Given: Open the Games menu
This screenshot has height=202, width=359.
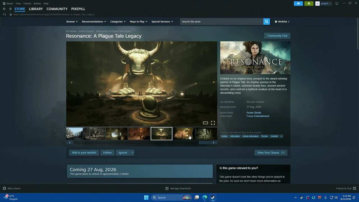Looking at the screenshot, I should tap(37, 3).
